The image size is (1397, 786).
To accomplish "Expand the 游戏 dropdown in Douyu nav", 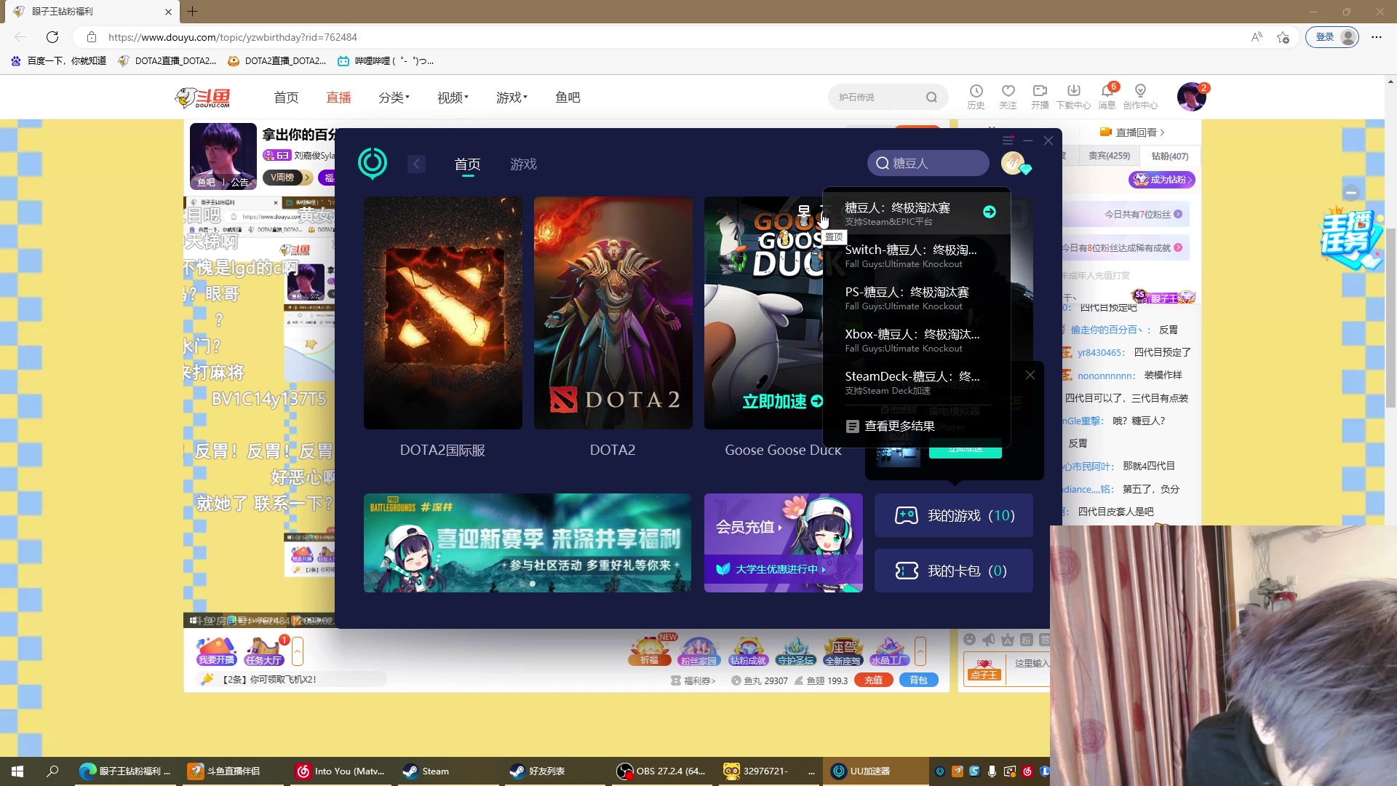I will click(x=512, y=98).
